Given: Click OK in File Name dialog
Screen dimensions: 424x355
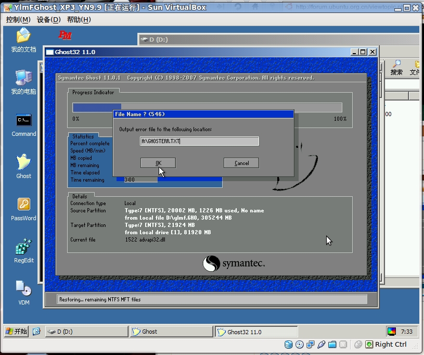Looking at the screenshot, I should (x=158, y=163).
